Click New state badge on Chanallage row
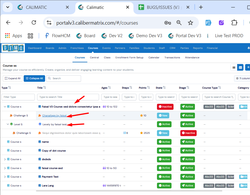The height and width of the screenshot is (195, 250). pos(163,116)
